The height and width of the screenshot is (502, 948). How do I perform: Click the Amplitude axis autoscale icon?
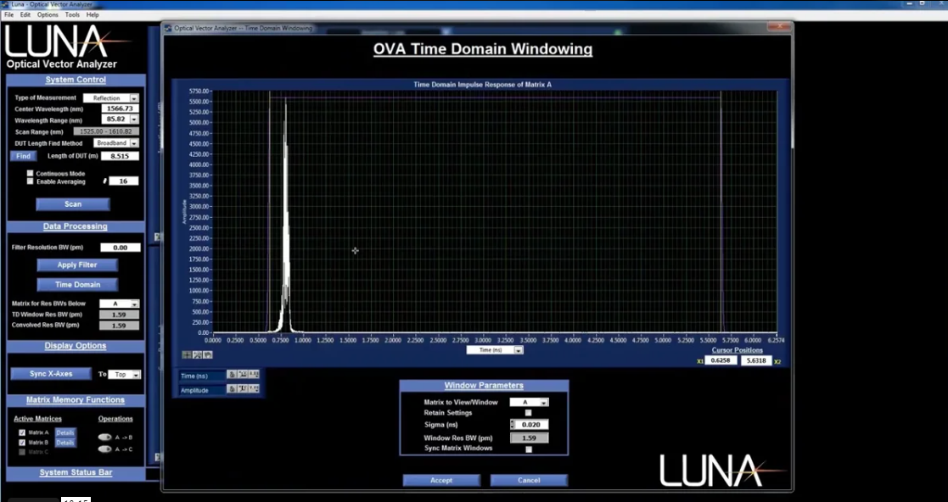click(242, 390)
